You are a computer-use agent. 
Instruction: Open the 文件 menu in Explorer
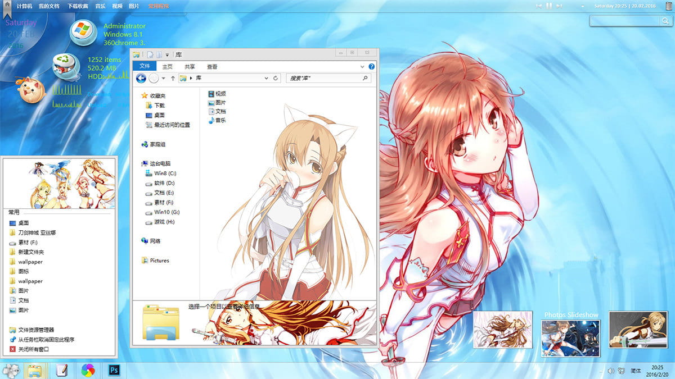(145, 66)
